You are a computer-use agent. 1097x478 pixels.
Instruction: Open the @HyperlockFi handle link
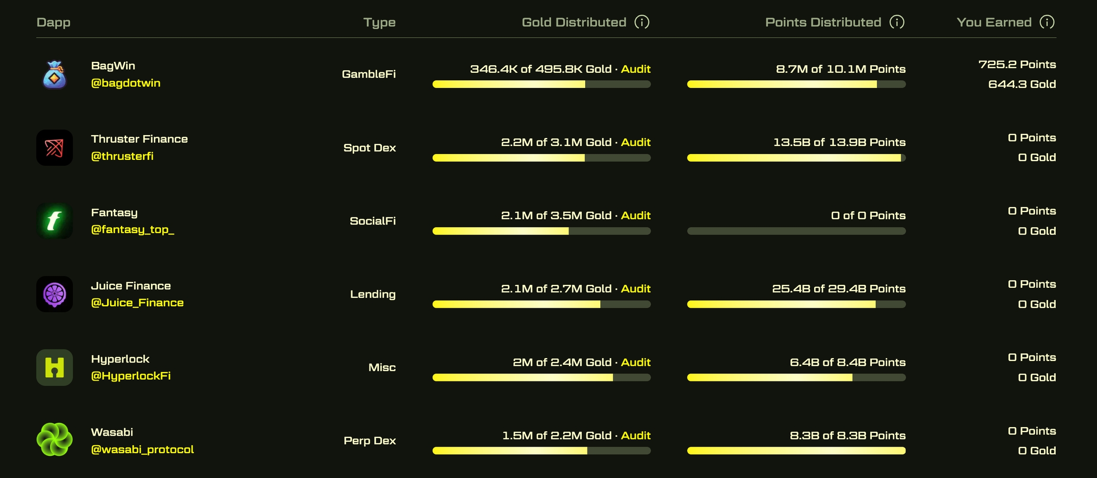click(x=131, y=376)
